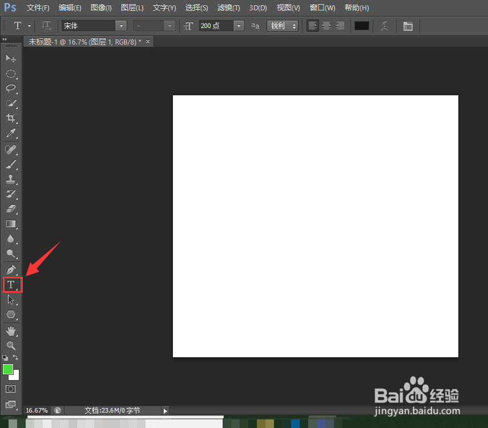Switch to the 未标题-1 document tab
Image resolution: width=488 pixels, height=428 pixels.
(x=84, y=42)
